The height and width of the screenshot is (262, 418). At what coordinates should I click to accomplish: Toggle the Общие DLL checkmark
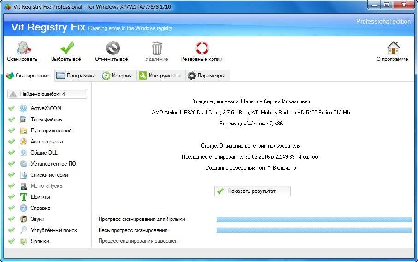click(x=12, y=153)
